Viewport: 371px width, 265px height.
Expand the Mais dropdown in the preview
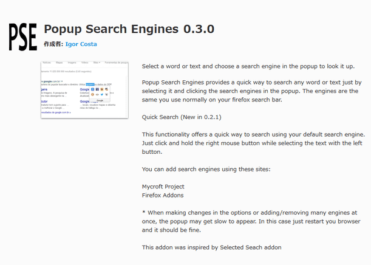[x=97, y=63]
